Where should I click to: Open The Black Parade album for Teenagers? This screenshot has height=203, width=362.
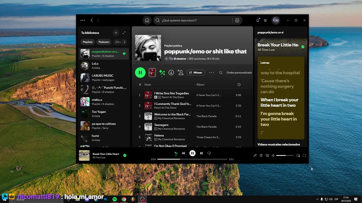(206, 127)
